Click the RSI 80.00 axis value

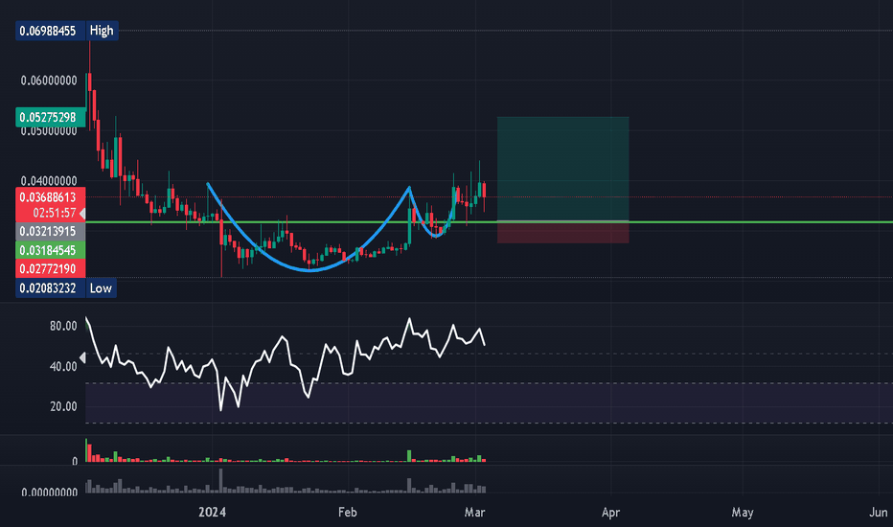(63, 326)
